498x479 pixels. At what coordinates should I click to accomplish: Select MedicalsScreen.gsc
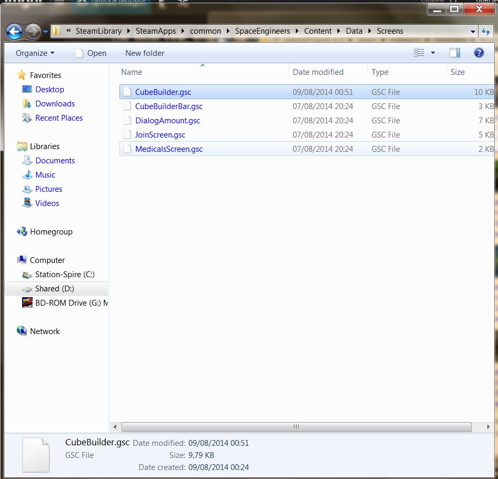(307, 149)
